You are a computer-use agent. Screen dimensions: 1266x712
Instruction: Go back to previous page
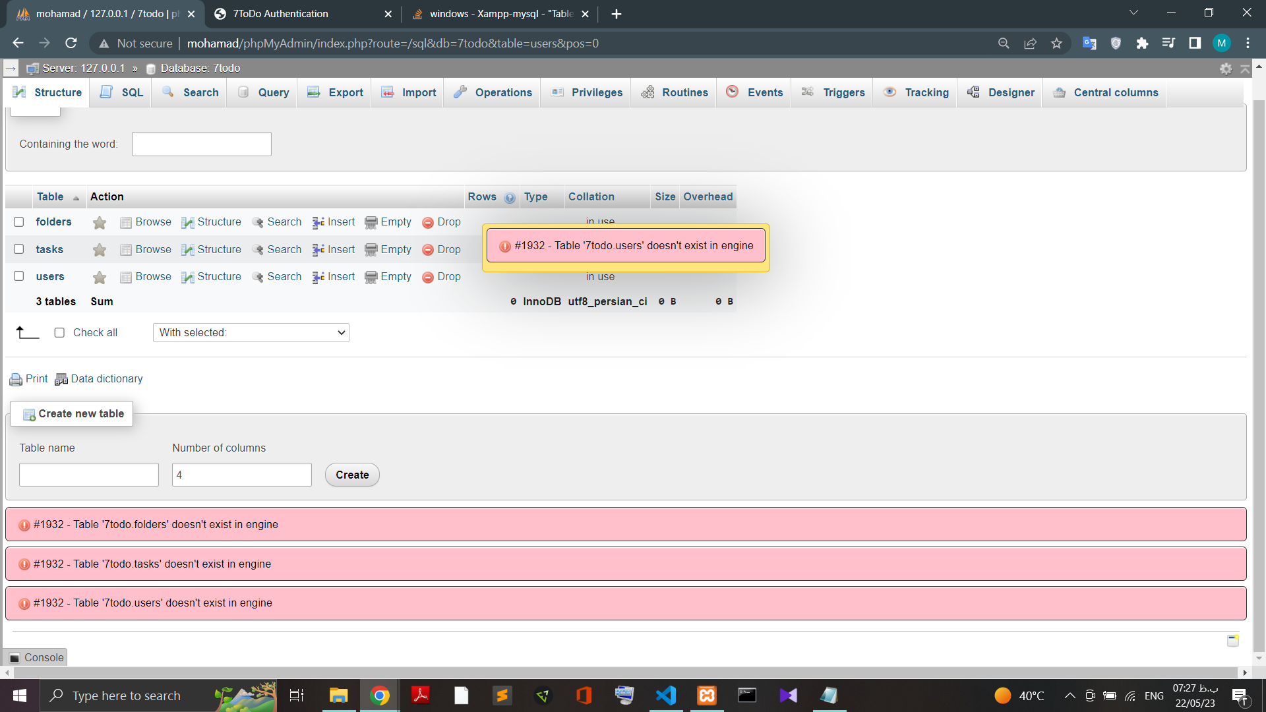click(18, 44)
